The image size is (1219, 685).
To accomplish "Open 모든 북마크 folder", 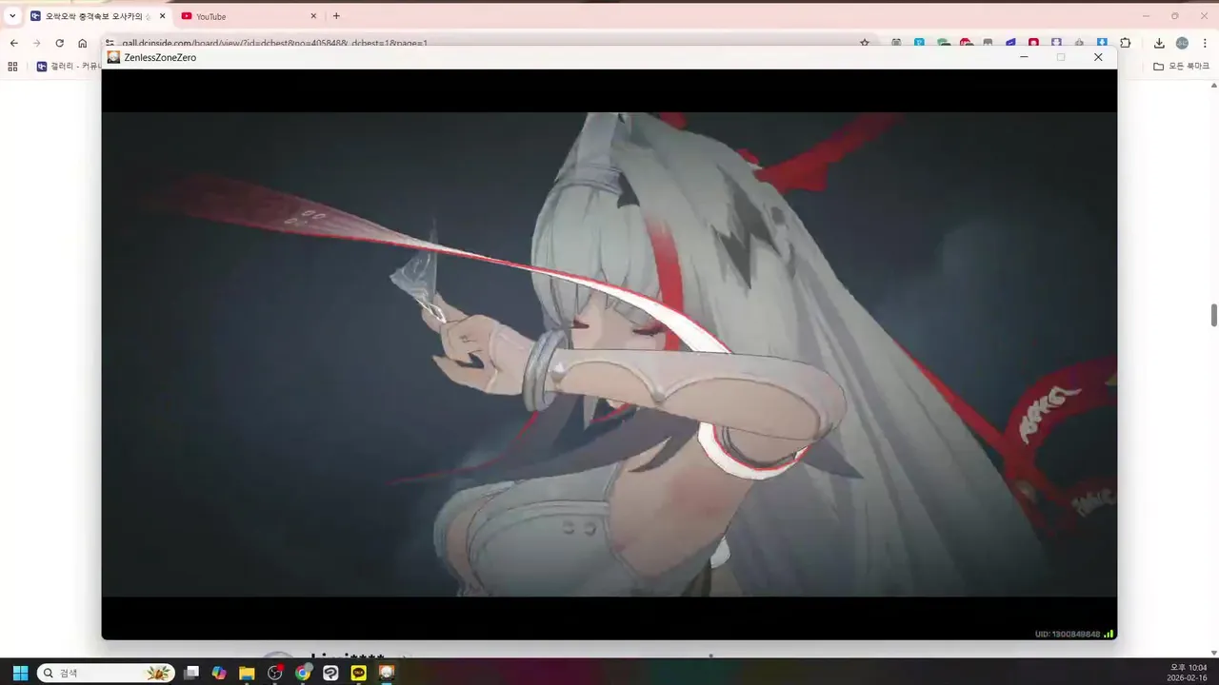I will coord(1181,67).
